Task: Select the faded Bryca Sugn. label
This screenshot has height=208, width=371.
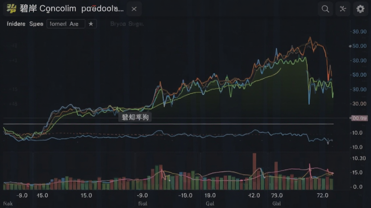Action: point(127,24)
